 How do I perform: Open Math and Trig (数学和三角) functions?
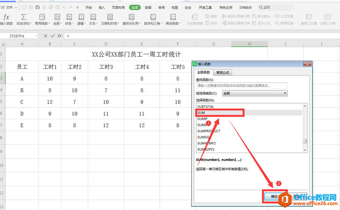pos(153,19)
